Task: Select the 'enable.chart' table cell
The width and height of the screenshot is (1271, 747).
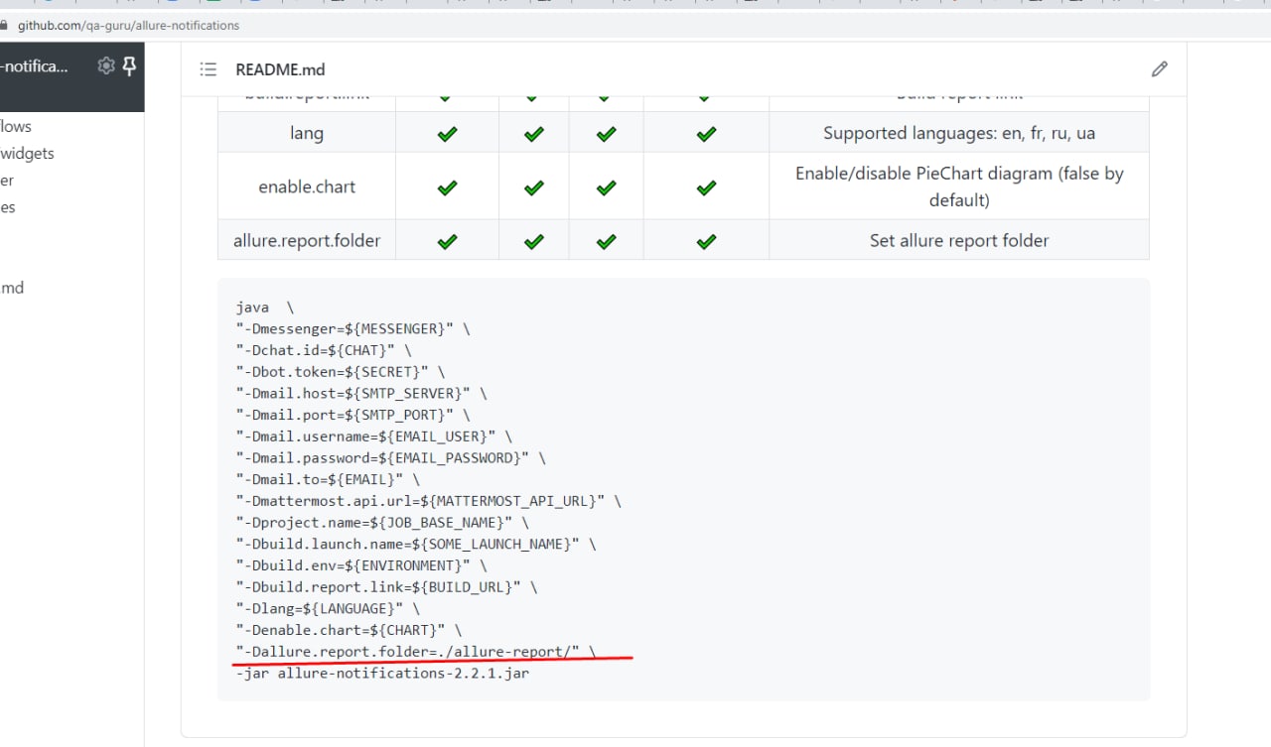Action: (x=307, y=187)
